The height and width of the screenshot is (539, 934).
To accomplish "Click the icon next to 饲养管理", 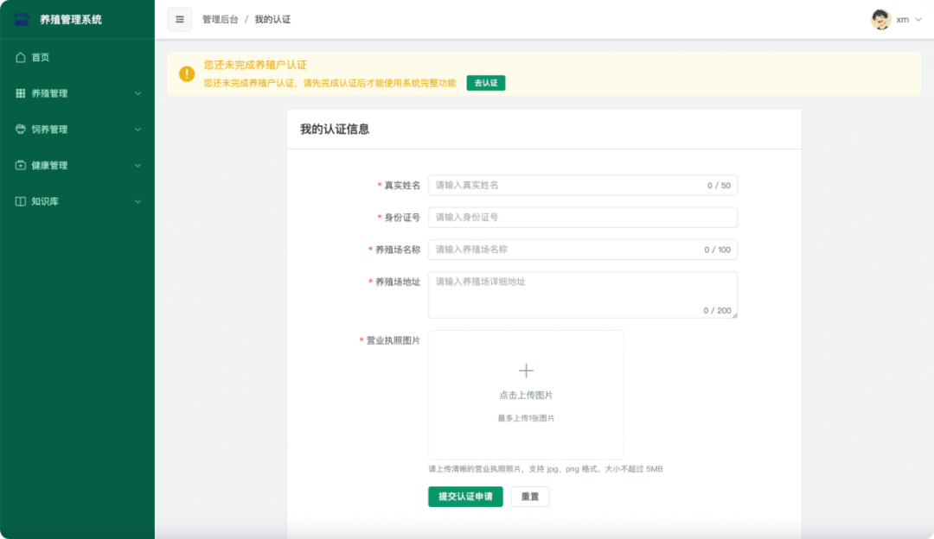I will tap(22, 129).
